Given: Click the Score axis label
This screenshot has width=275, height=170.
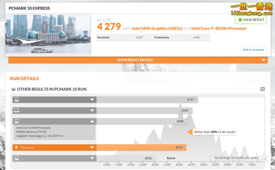Looking at the screenshot, I should pyautogui.click(x=171, y=158).
